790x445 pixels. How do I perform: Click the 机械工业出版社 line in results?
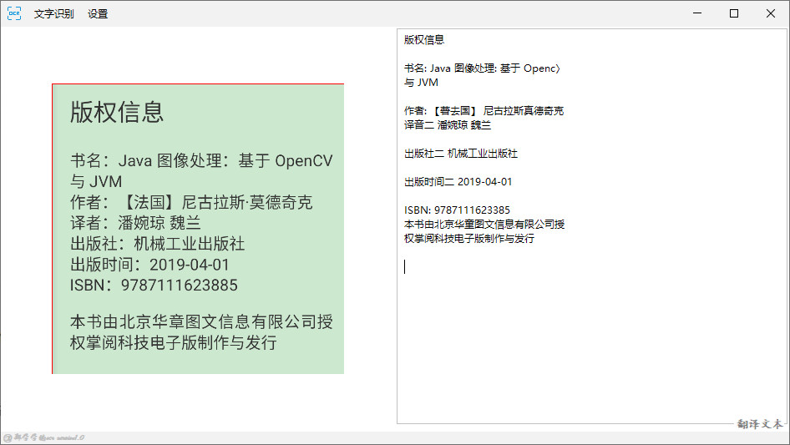[x=460, y=154]
